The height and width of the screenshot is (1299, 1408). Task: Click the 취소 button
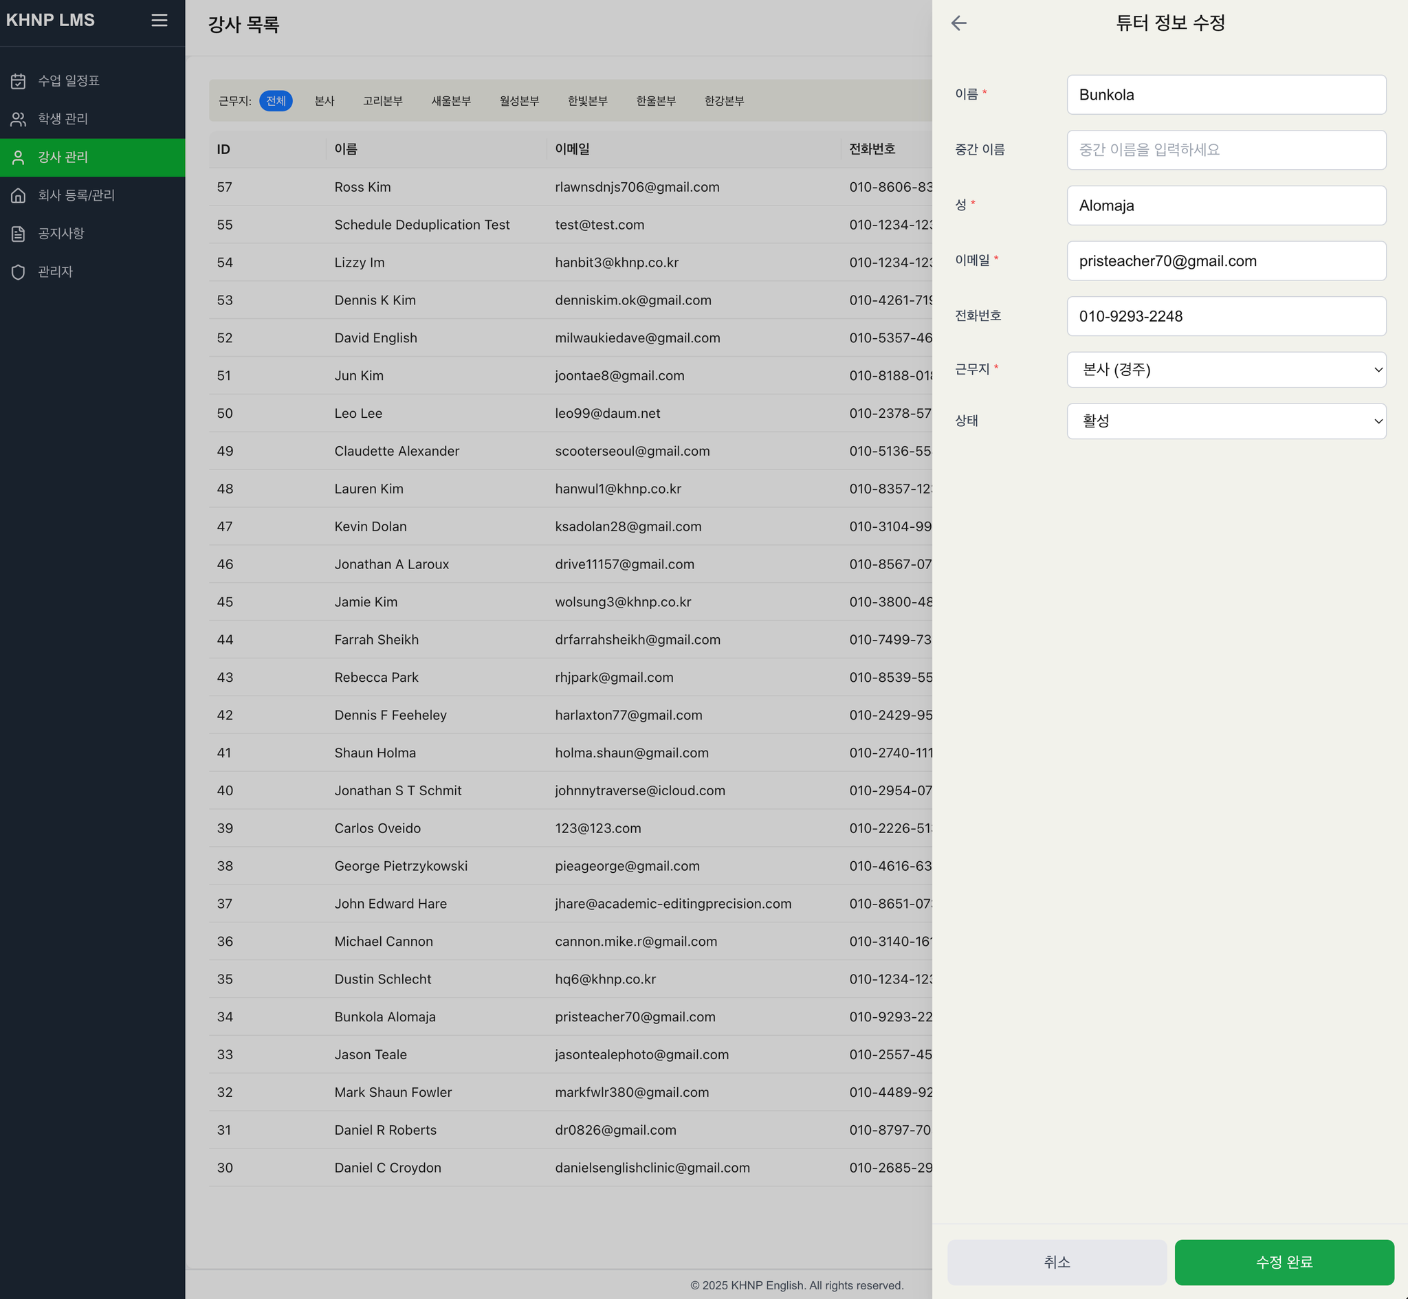[x=1057, y=1262]
